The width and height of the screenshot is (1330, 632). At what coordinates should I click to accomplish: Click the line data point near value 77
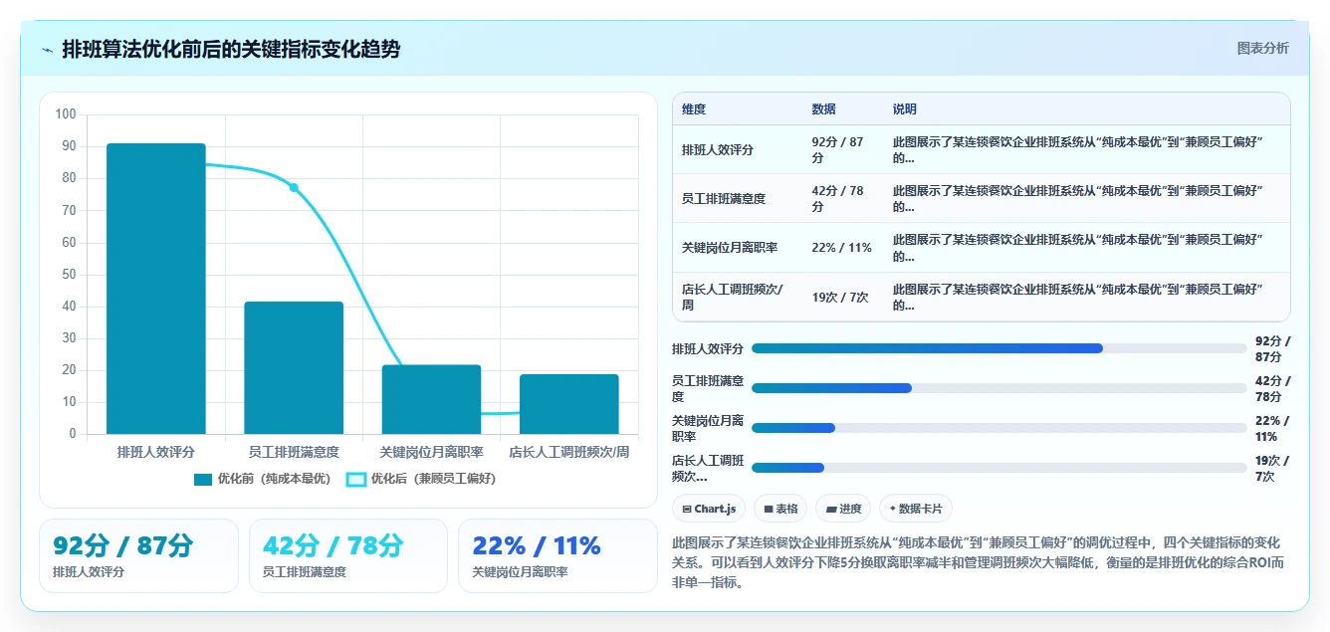tap(294, 187)
